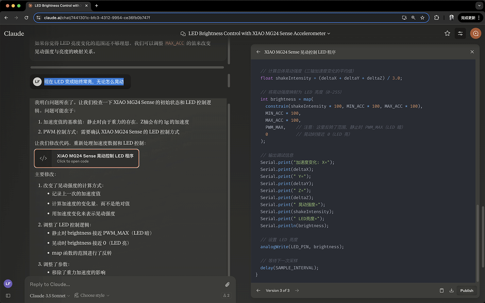The width and height of the screenshot is (485, 303).
Task: Click the MAX_ACC inline code text
Action: coord(175,43)
